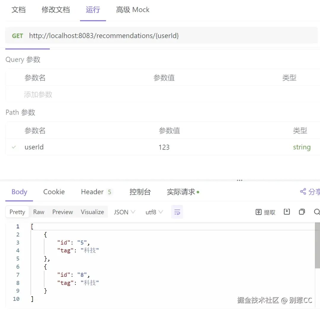Click the "id": "5" line
Screen dimensions: 320x312
click(x=73, y=243)
